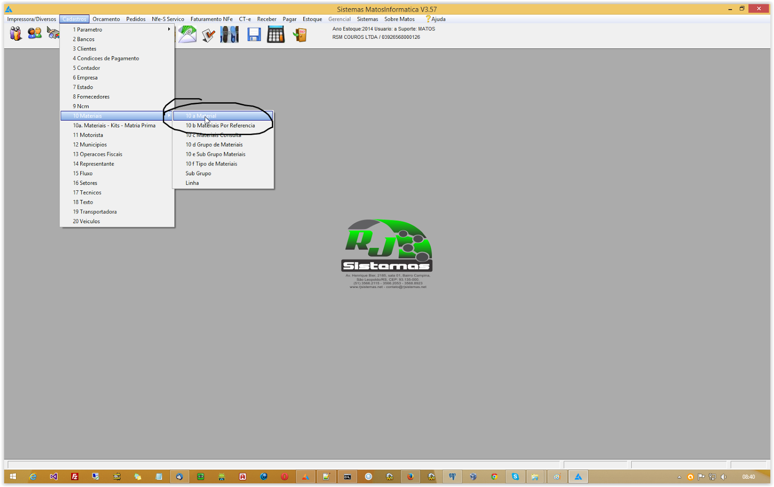Viewport: 774px width, 487px height.
Task: Open Visual Studio from taskbar
Action: click(54, 477)
